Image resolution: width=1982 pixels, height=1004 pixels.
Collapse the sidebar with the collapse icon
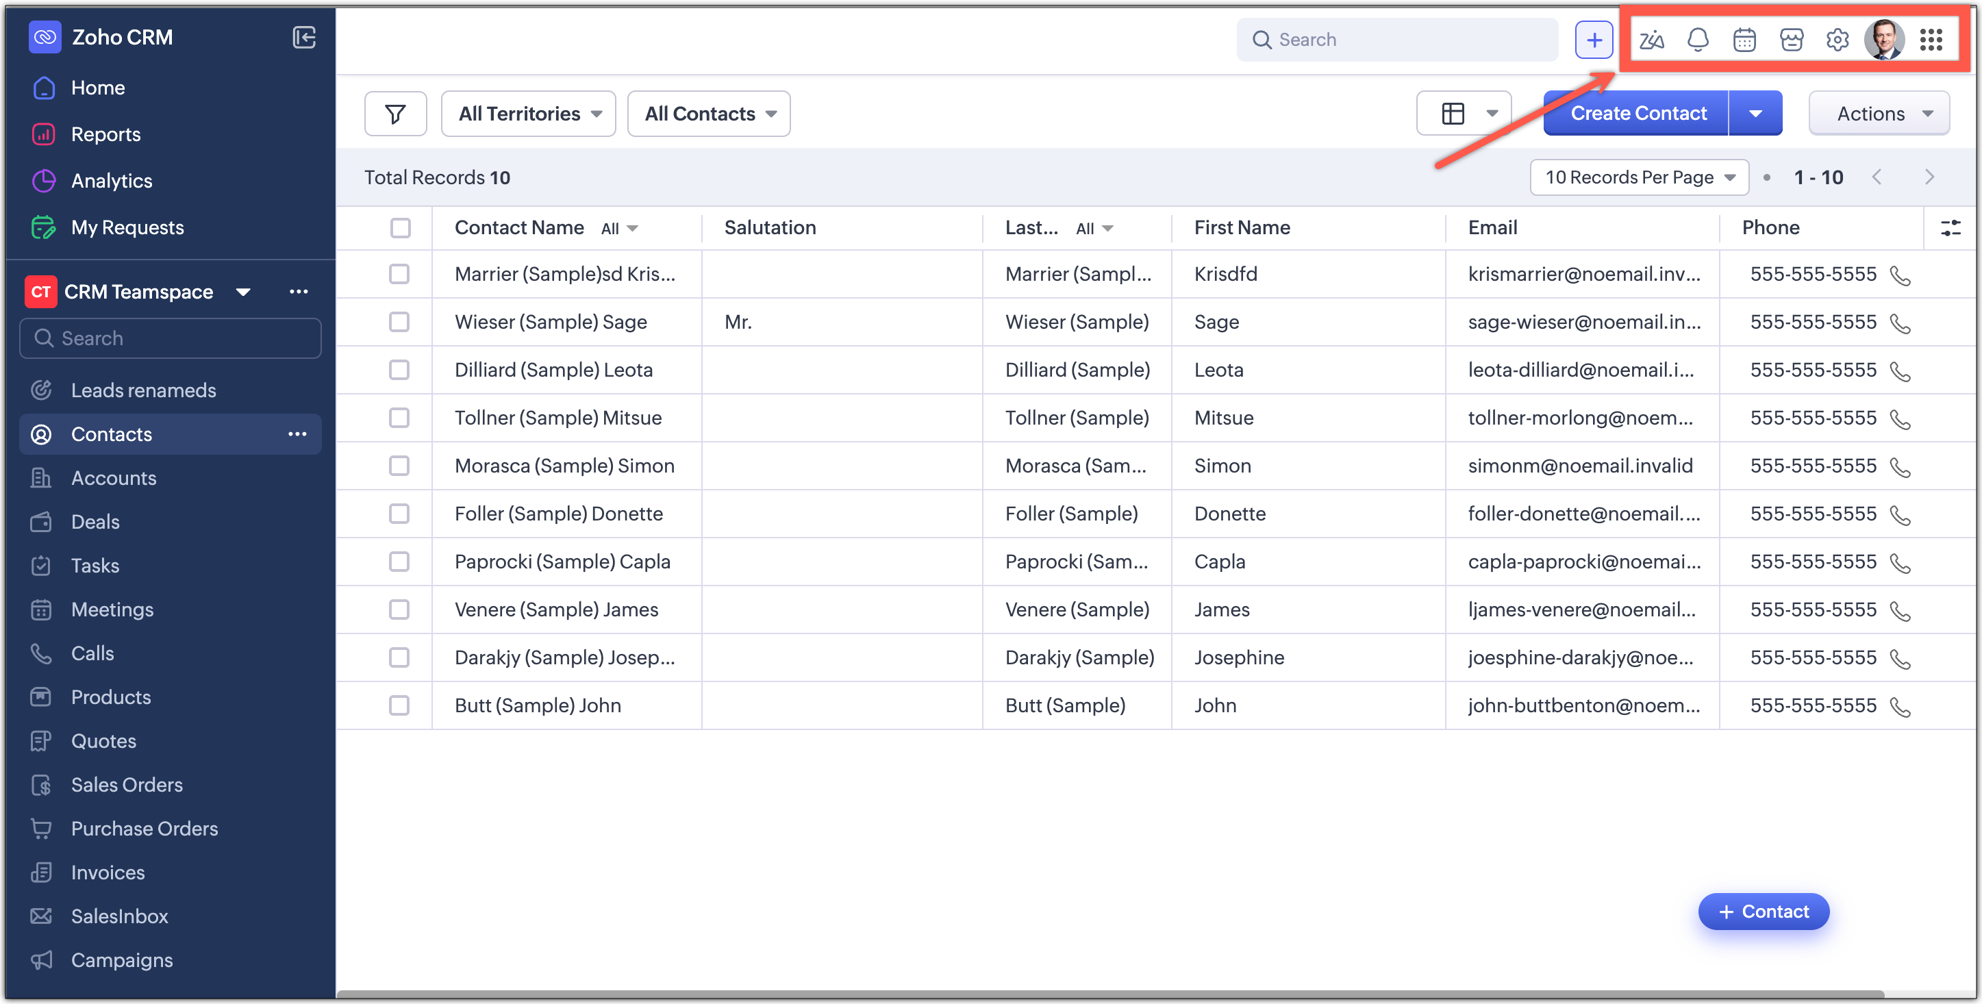tap(304, 37)
